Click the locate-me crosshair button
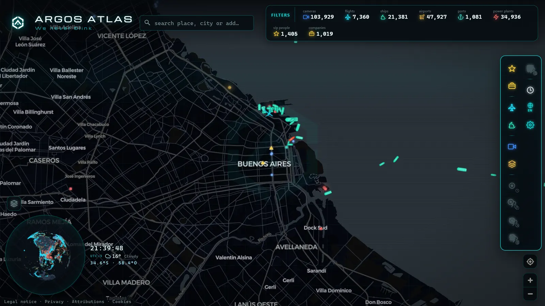The height and width of the screenshot is (306, 545). pos(530,261)
